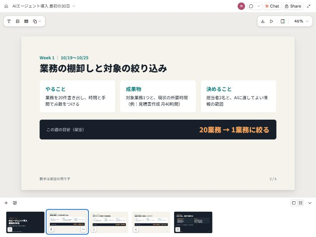Click the Week 1 label text
The image size is (316, 237).
click(47, 58)
